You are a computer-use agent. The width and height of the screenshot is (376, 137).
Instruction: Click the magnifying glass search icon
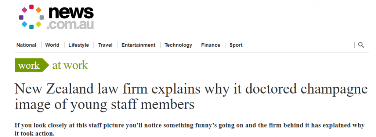(x=361, y=45)
